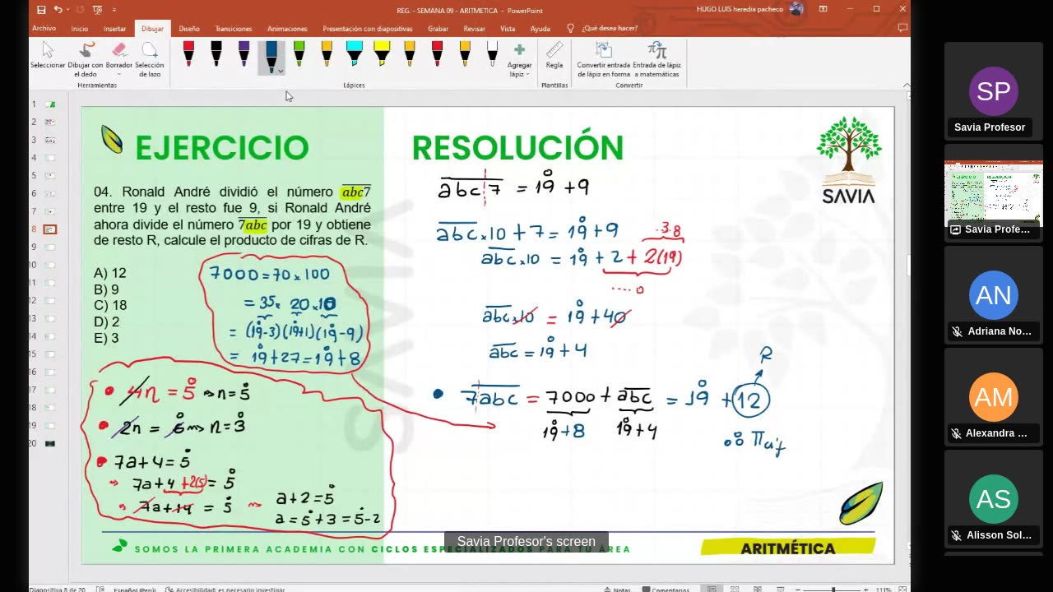Click the ¿Qué desea hacer? lightbulb

pyautogui.click(x=571, y=28)
